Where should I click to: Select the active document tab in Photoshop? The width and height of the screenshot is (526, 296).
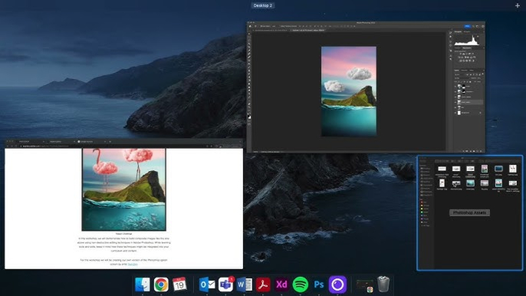307,30
